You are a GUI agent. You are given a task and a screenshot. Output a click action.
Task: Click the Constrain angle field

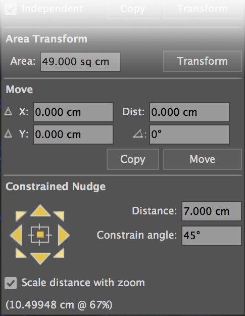pyautogui.click(x=211, y=236)
